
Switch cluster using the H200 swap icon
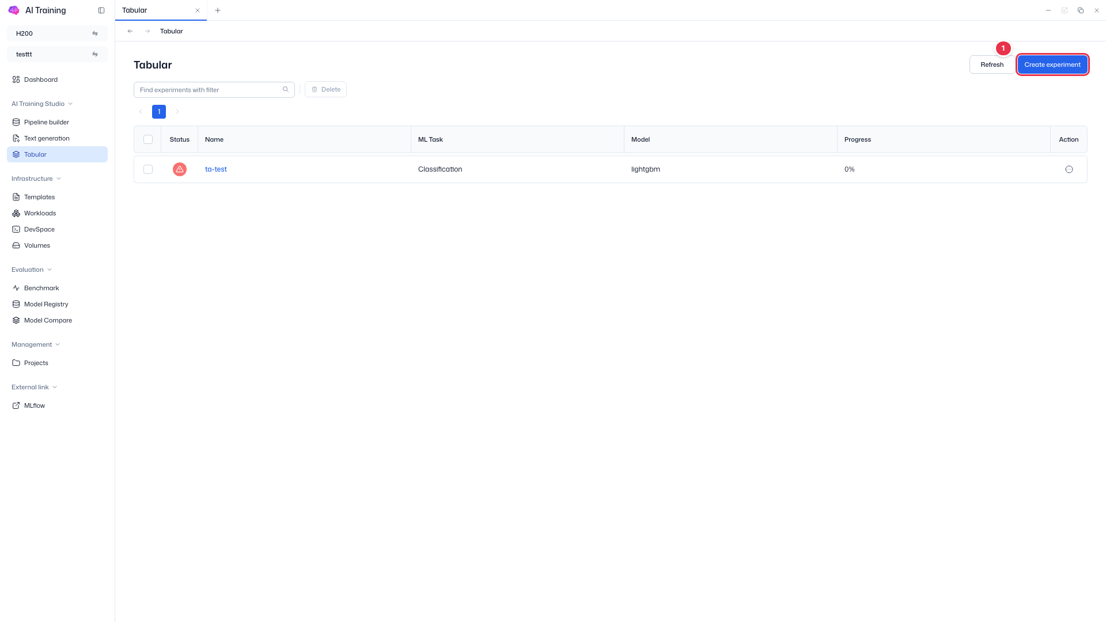(x=95, y=33)
